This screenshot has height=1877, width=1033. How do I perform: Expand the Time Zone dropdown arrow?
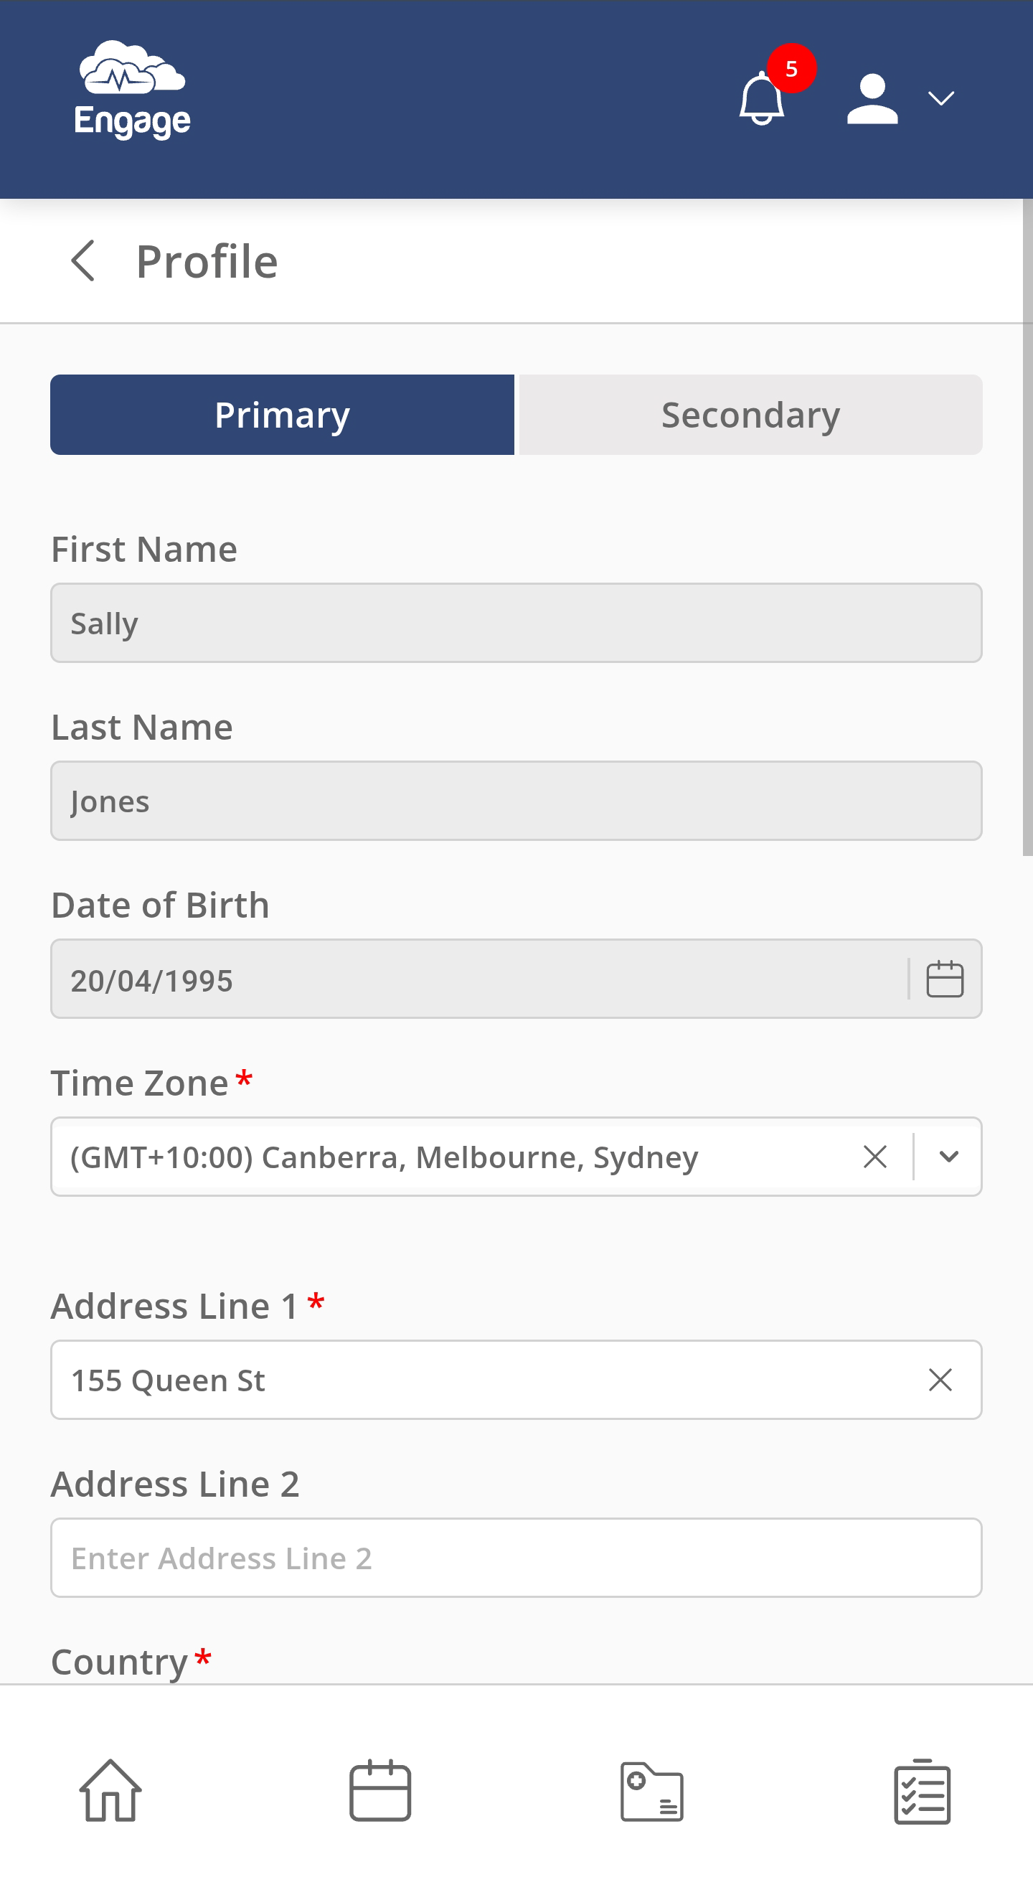(x=948, y=1157)
